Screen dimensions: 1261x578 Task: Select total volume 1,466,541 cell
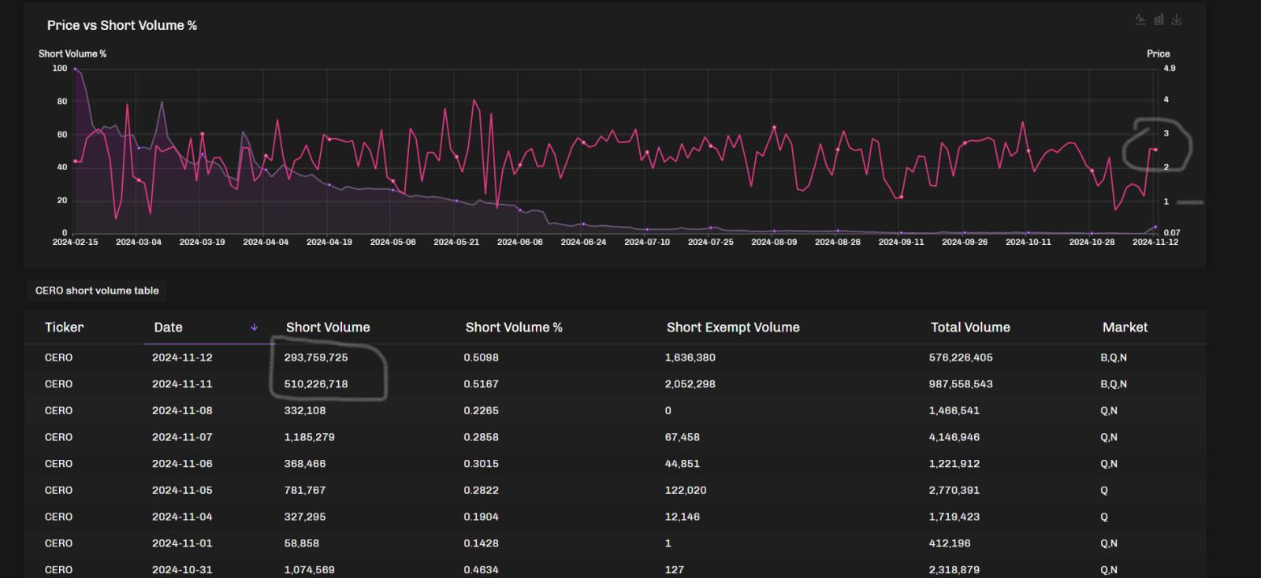[x=954, y=411]
